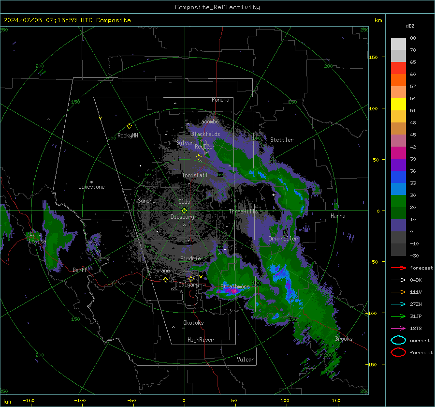This screenshot has width=435, height=407.
Task: Click the lightest gray top dBZ swatch
Action: pos(398,44)
